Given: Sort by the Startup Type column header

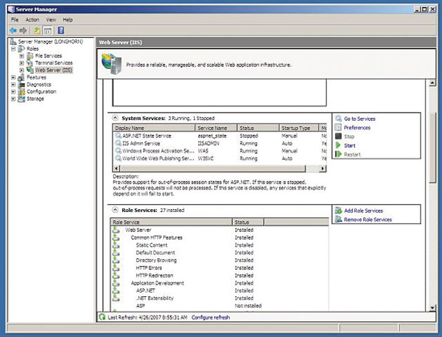Looking at the screenshot, I should click(x=299, y=128).
